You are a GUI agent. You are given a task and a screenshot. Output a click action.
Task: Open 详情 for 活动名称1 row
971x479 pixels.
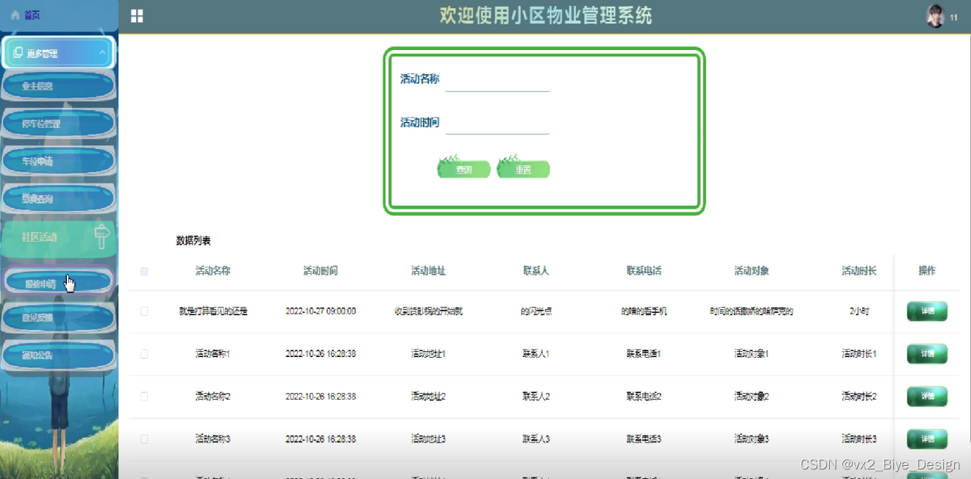click(927, 354)
